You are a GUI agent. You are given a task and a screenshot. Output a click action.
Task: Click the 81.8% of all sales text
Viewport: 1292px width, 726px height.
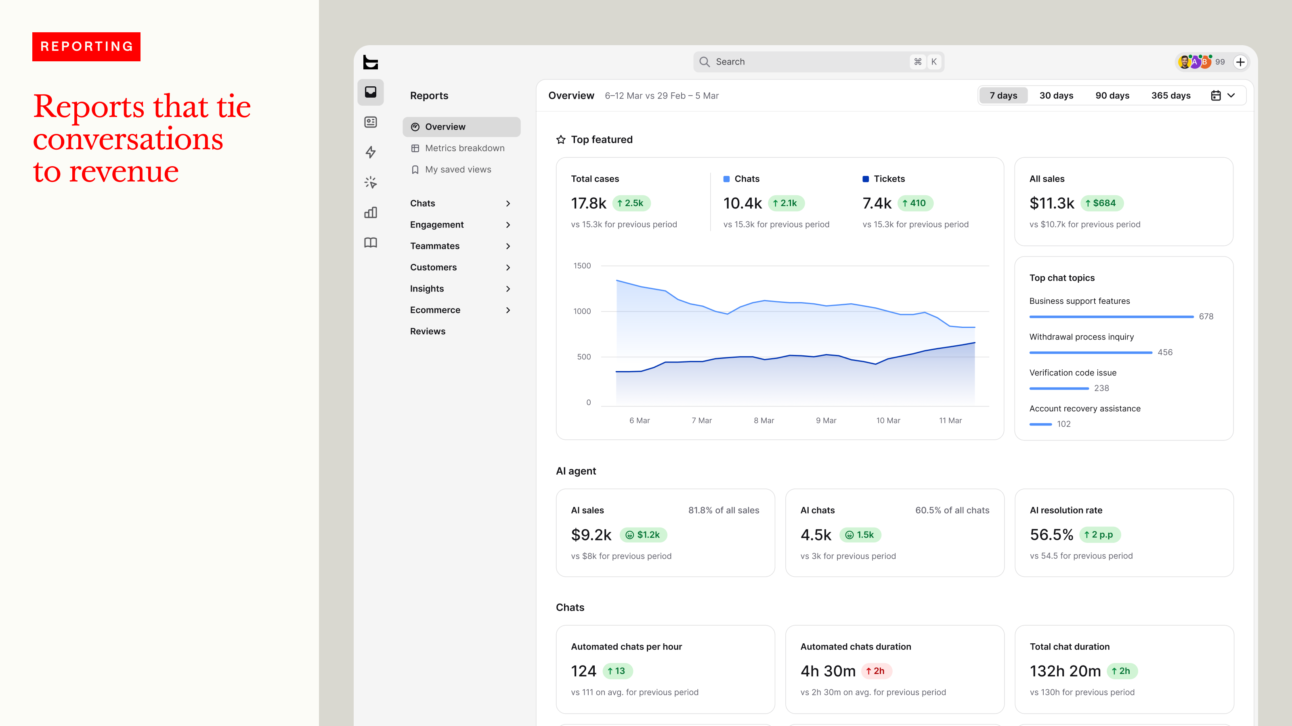point(723,511)
